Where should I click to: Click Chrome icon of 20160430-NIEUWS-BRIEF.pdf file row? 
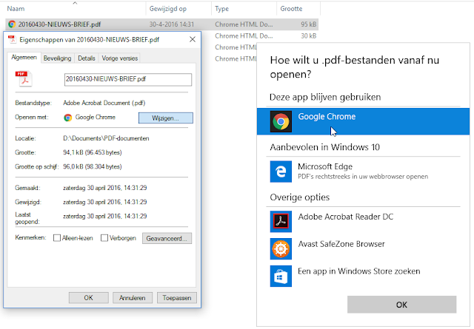click(12, 24)
